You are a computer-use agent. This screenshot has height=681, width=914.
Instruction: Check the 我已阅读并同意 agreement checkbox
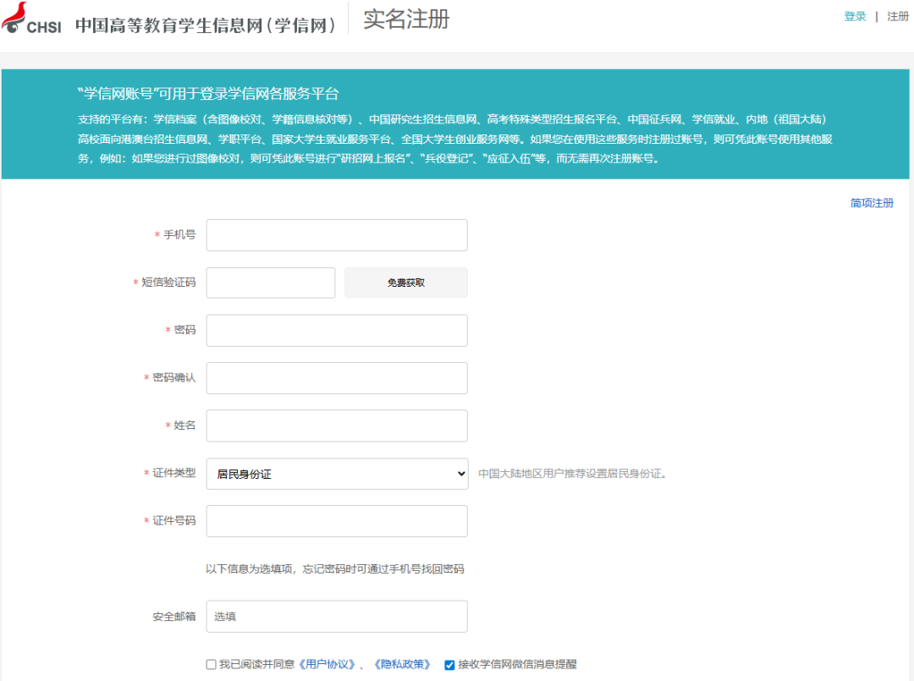[211, 664]
